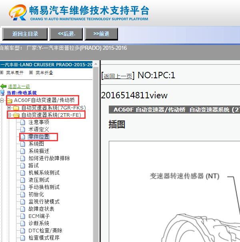Click the document icon beside 系统图
Viewport: 240px width, 242px height.
(23, 144)
